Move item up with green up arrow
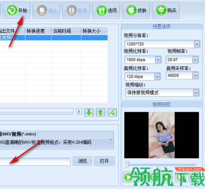205x189 pixels. click(101, 112)
